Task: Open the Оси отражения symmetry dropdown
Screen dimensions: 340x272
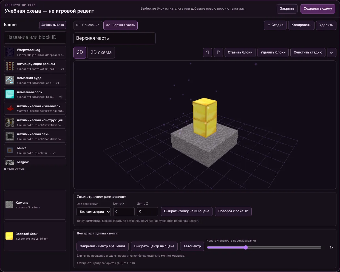Action: pyautogui.click(x=93, y=212)
